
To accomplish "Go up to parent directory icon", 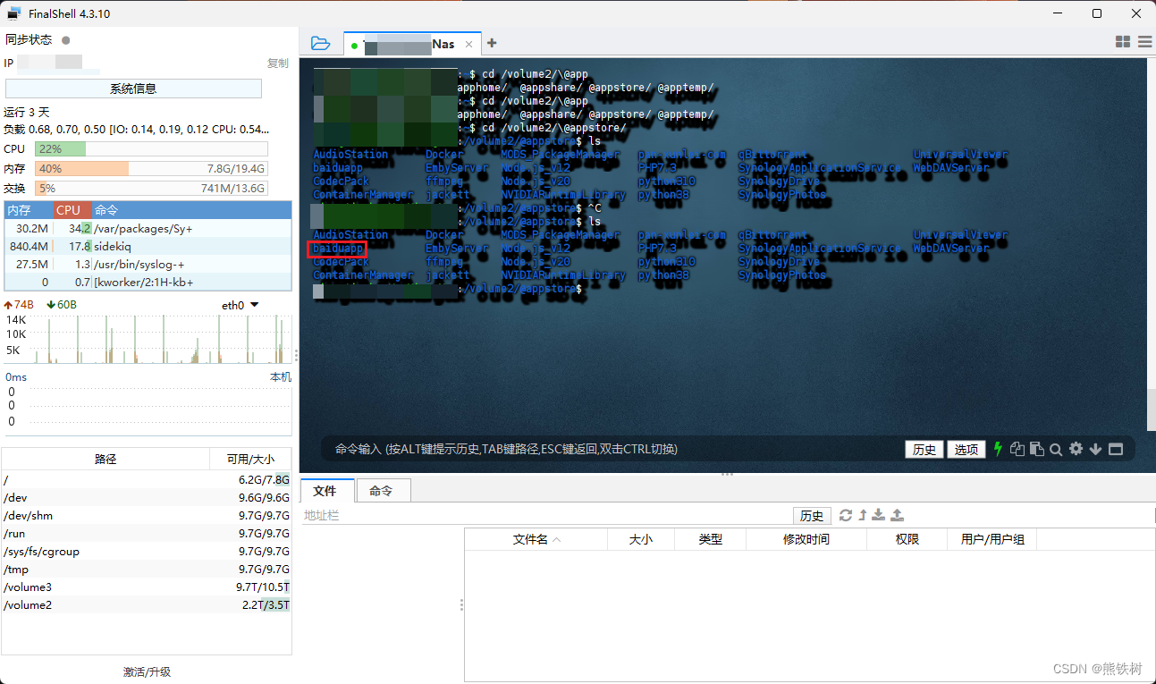I will pyautogui.click(x=863, y=515).
